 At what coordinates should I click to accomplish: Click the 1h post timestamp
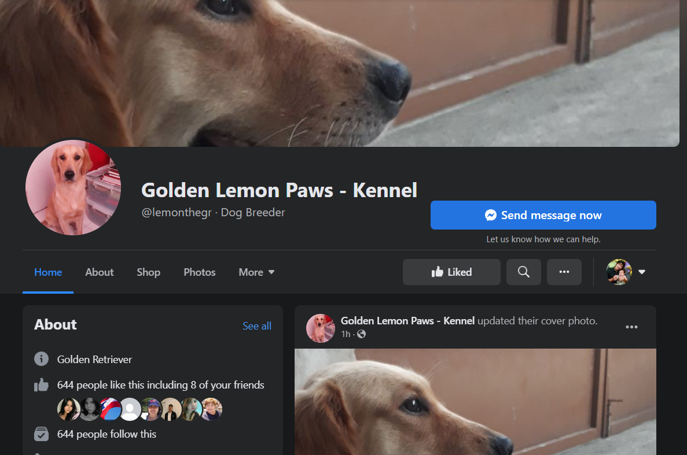346,334
